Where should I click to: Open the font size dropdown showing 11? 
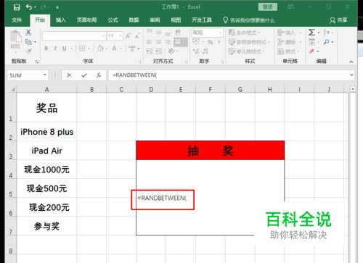115,36
